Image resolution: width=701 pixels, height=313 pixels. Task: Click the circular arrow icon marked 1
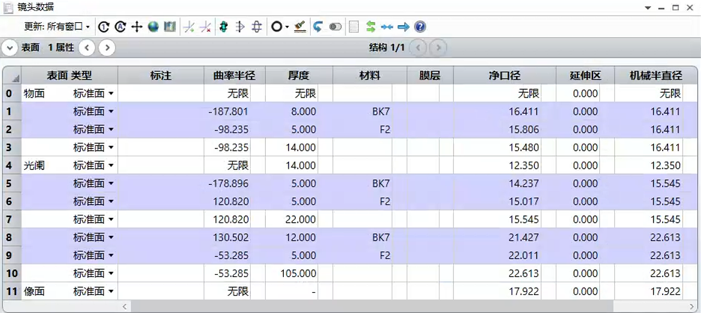(104, 27)
